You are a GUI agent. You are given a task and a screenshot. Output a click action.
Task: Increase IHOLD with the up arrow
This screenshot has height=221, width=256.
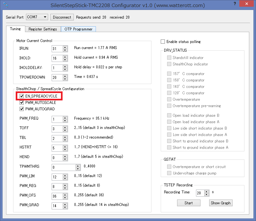[x=65, y=57]
